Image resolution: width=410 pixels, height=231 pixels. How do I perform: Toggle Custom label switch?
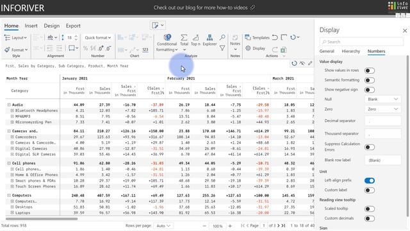pos(370,190)
